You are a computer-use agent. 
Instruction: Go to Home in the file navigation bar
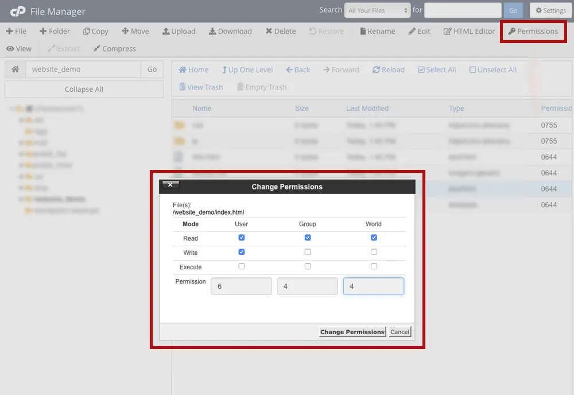coord(193,69)
